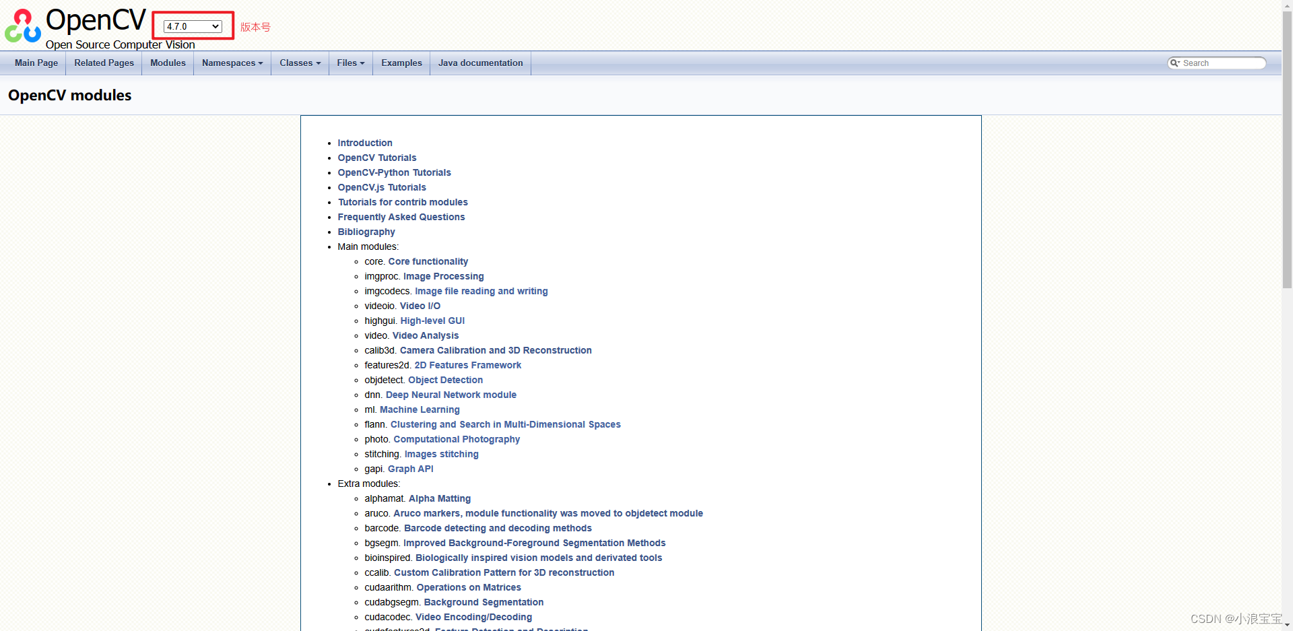Open Frequently Asked Questions link
The width and height of the screenshot is (1293, 631).
tap(401, 217)
